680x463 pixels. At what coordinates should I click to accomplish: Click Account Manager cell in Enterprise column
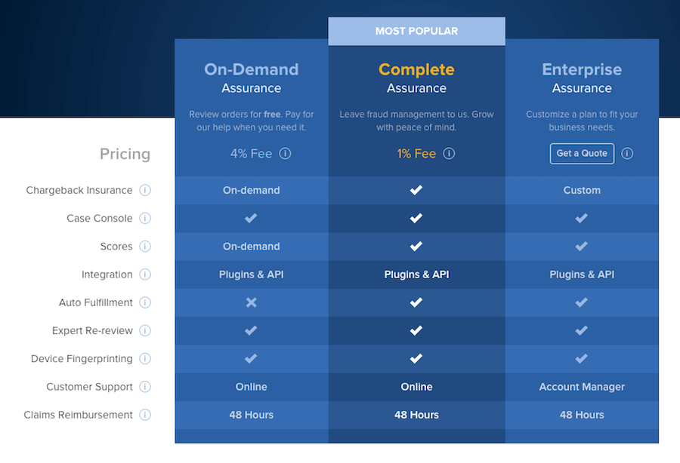pos(582,387)
